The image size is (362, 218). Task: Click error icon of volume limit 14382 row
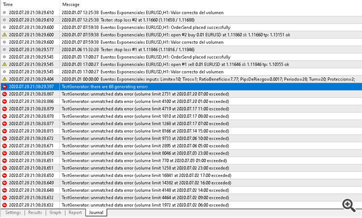[4, 183]
